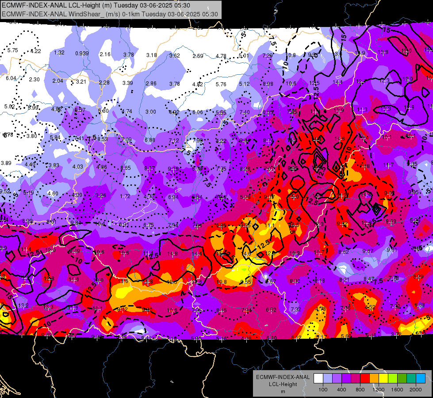Click the legend label 800
The image size is (433, 398).
[x=360, y=390]
